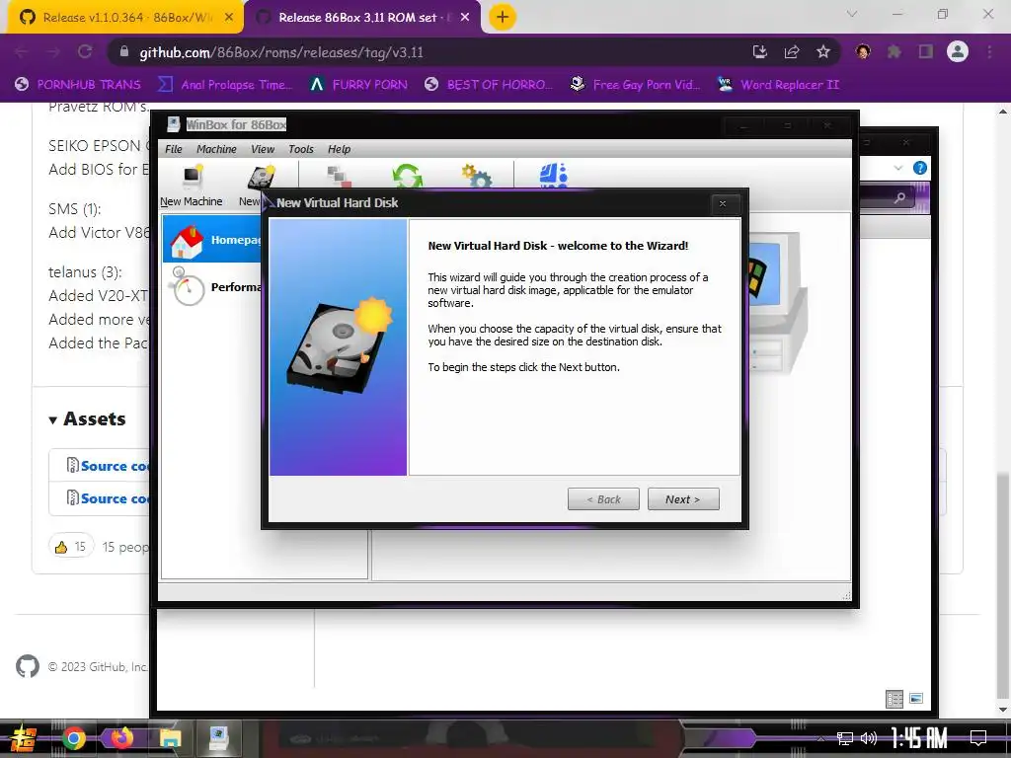Open the Help menu in WinBox
This screenshot has height=758, width=1011.
339,149
